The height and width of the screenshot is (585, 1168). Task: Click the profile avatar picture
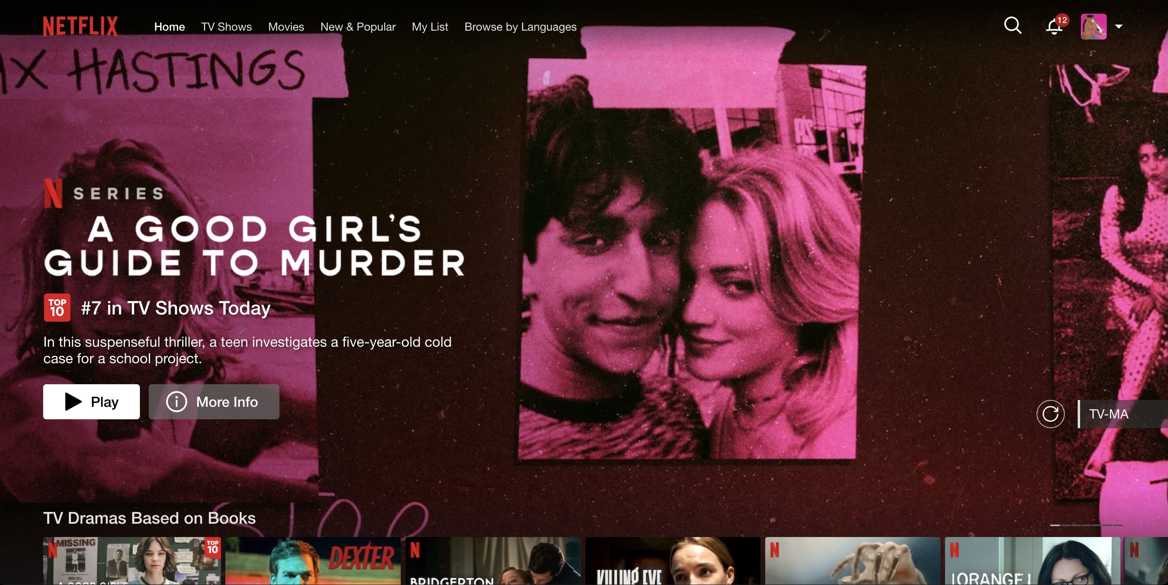[1093, 27]
